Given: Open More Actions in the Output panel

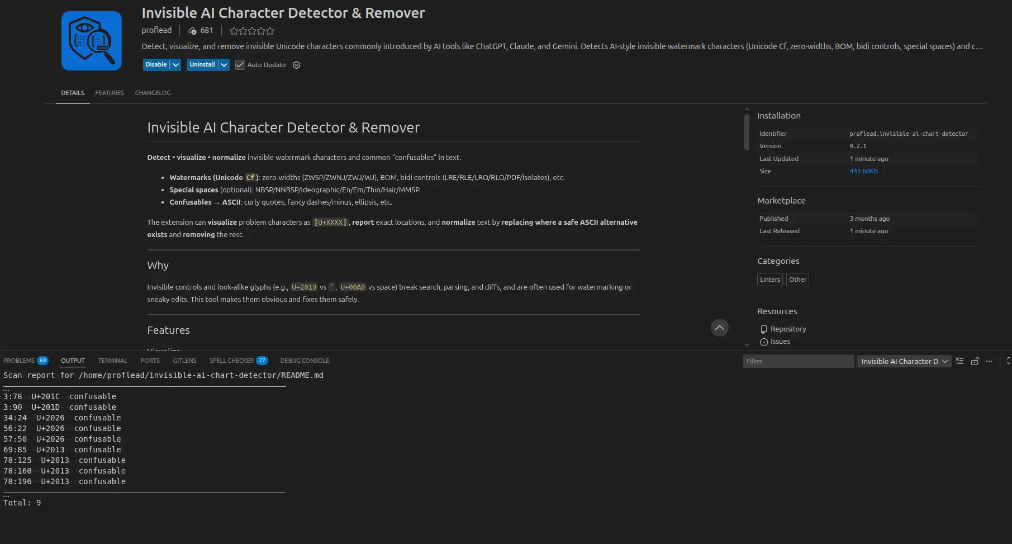Looking at the screenshot, I should tap(989, 361).
